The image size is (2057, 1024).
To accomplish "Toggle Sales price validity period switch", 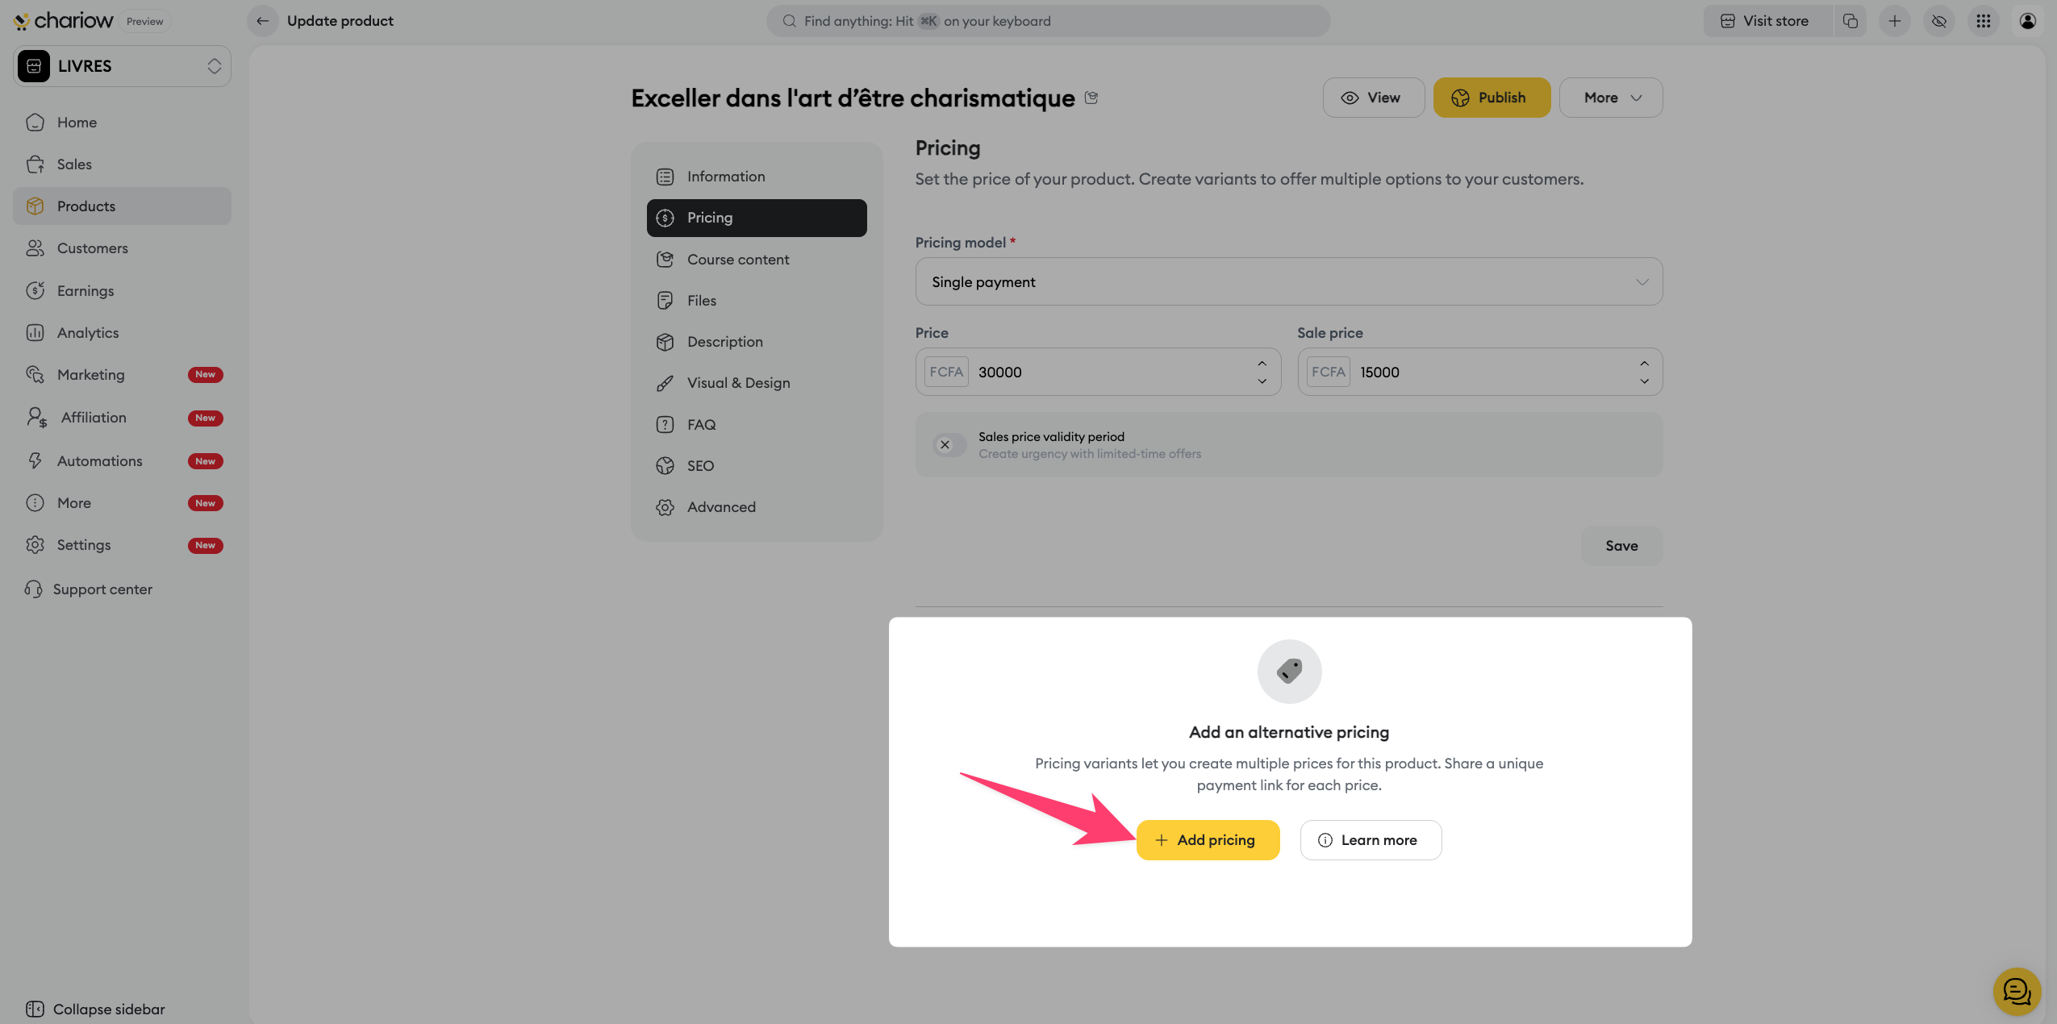I will [x=949, y=445].
